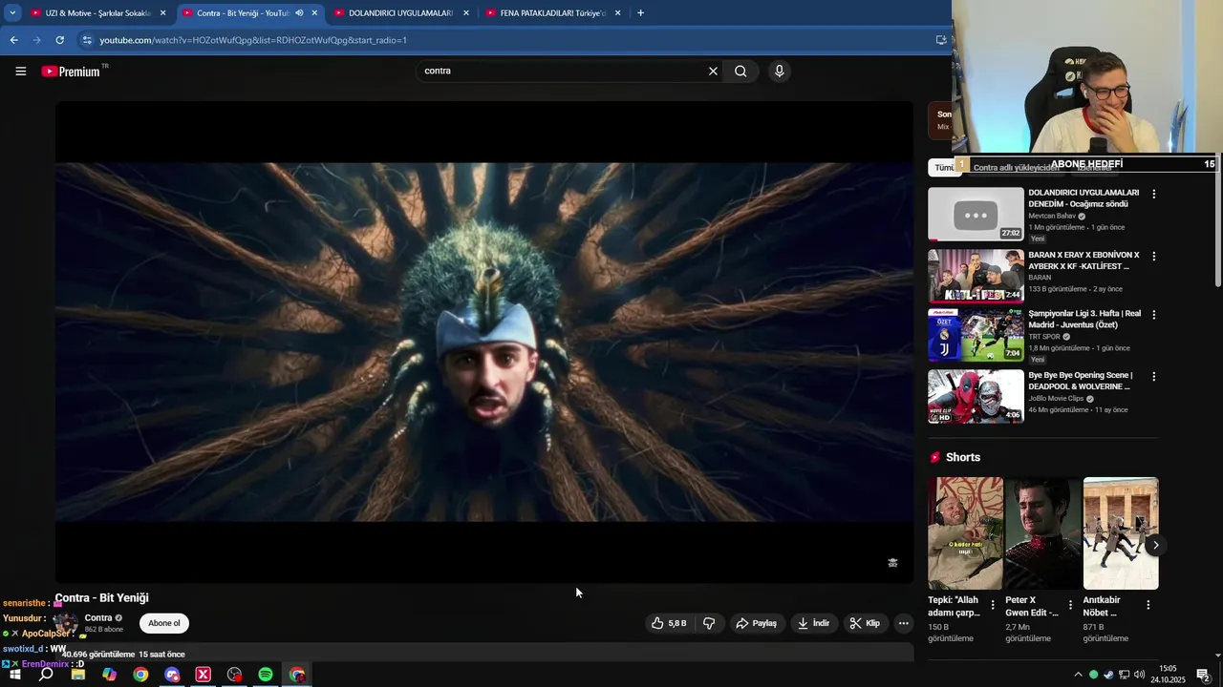1223x687 pixels.
Task: Download the video with İndir
Action: [x=813, y=623]
